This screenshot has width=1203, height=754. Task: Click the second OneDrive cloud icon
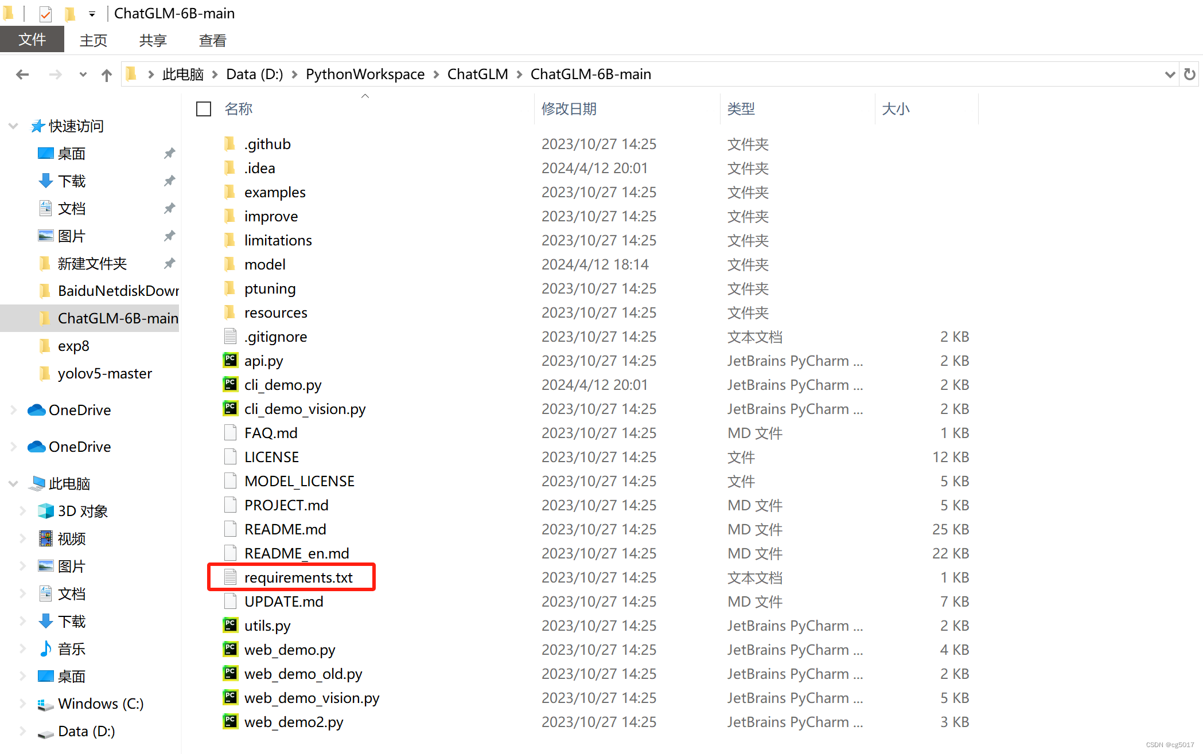point(37,447)
